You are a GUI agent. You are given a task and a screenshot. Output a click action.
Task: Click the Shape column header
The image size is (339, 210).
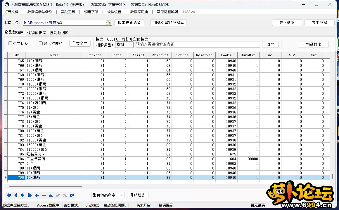[x=117, y=55]
